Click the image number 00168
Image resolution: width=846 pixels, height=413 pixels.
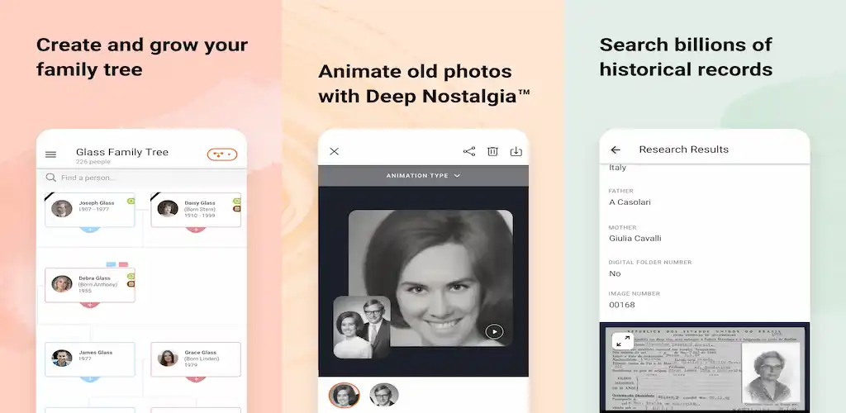pyautogui.click(x=622, y=305)
